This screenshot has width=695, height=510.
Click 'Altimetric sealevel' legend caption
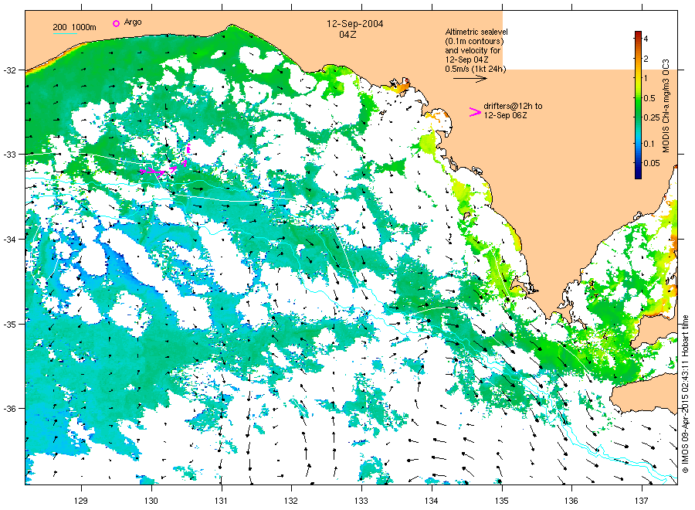point(476,32)
